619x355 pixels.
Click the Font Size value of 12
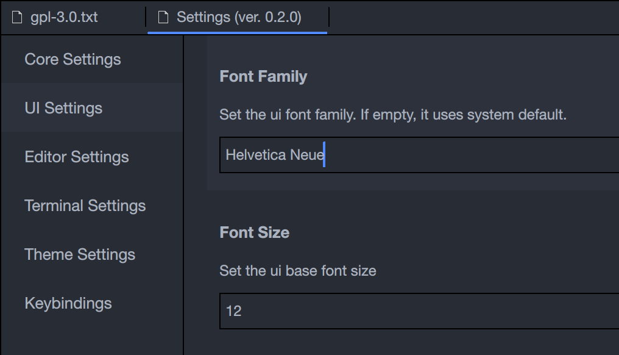coord(233,311)
